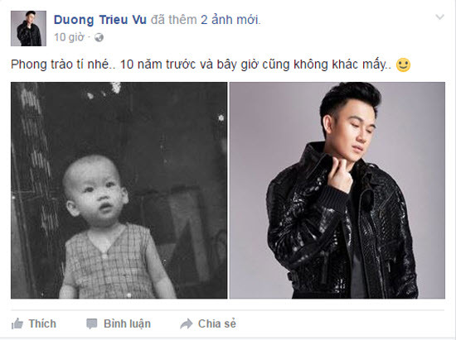Click the smiley emoji in the caption
The image size is (456, 340).
pos(403,65)
